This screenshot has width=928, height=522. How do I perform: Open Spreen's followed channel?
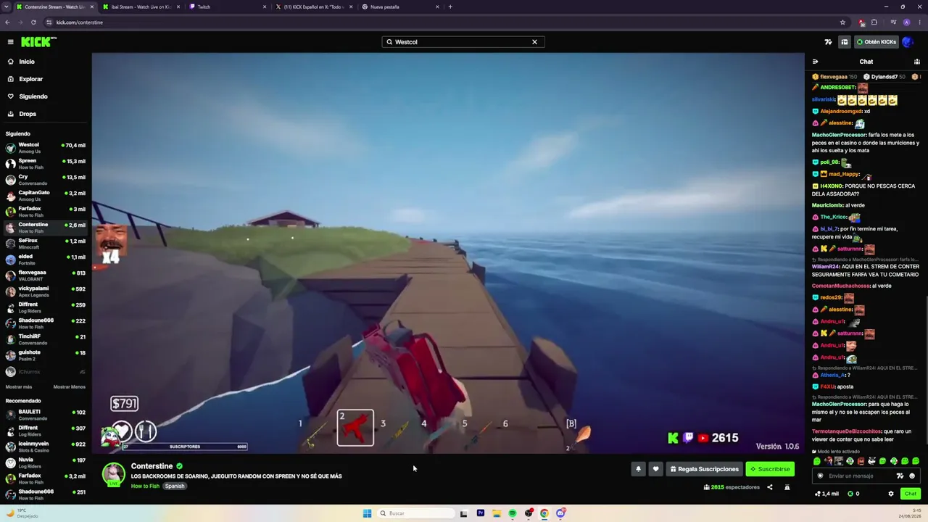click(46, 164)
